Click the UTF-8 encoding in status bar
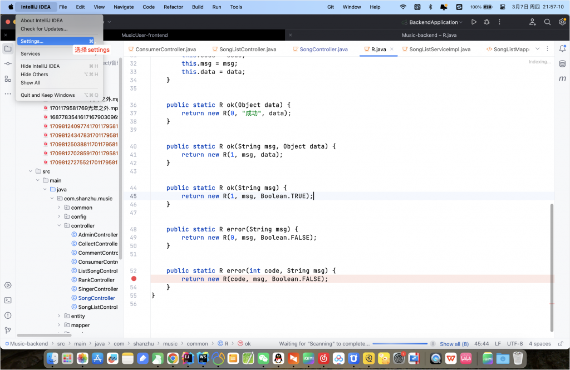Image resolution: width=570 pixels, height=370 pixels. [515, 344]
